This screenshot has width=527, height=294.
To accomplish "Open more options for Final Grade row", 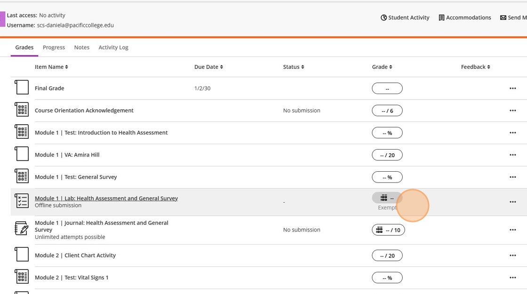I will pos(512,88).
